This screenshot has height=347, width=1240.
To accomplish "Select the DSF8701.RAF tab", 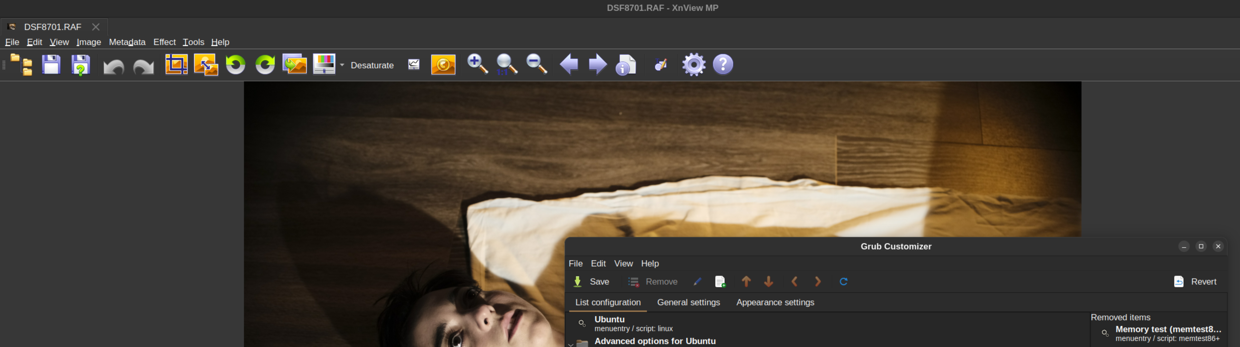I will [54, 27].
